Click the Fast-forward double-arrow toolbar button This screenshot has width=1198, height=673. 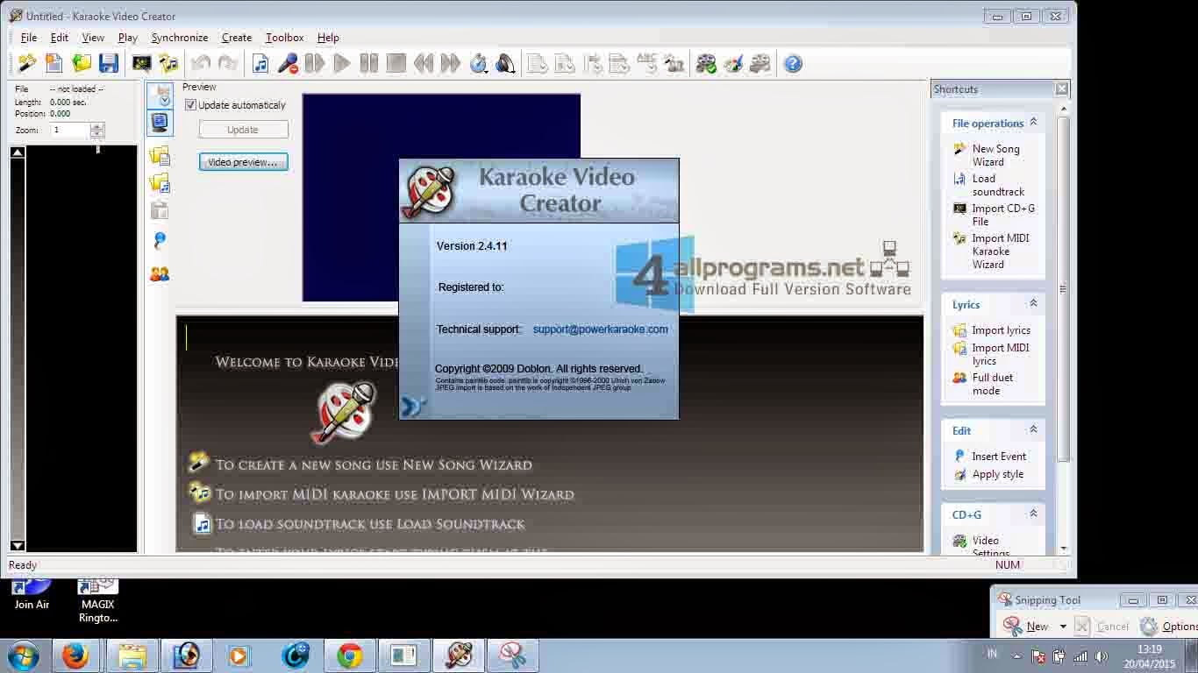(x=451, y=63)
